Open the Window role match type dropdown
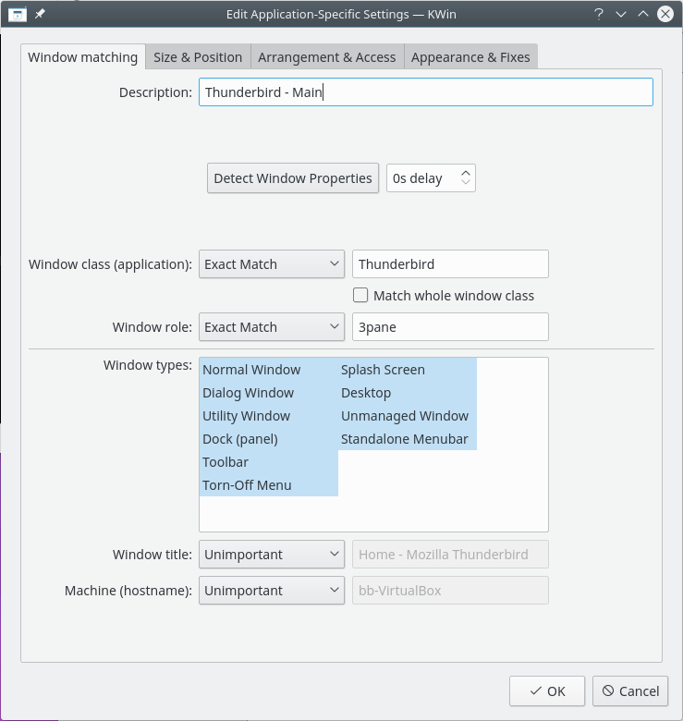Screen dimensions: 683x721 click(272, 327)
